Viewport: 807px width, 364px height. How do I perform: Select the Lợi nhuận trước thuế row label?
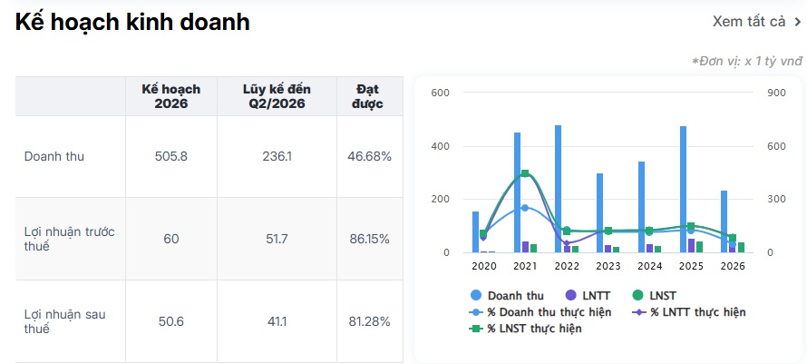(x=70, y=239)
